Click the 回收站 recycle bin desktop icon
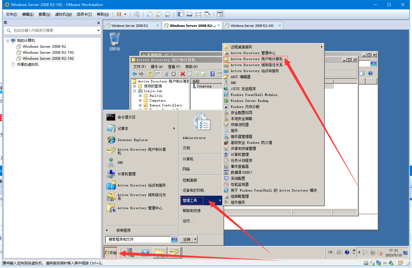 [115, 42]
